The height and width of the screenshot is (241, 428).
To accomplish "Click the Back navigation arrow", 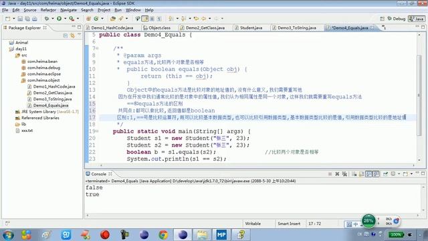I will [203, 19].
